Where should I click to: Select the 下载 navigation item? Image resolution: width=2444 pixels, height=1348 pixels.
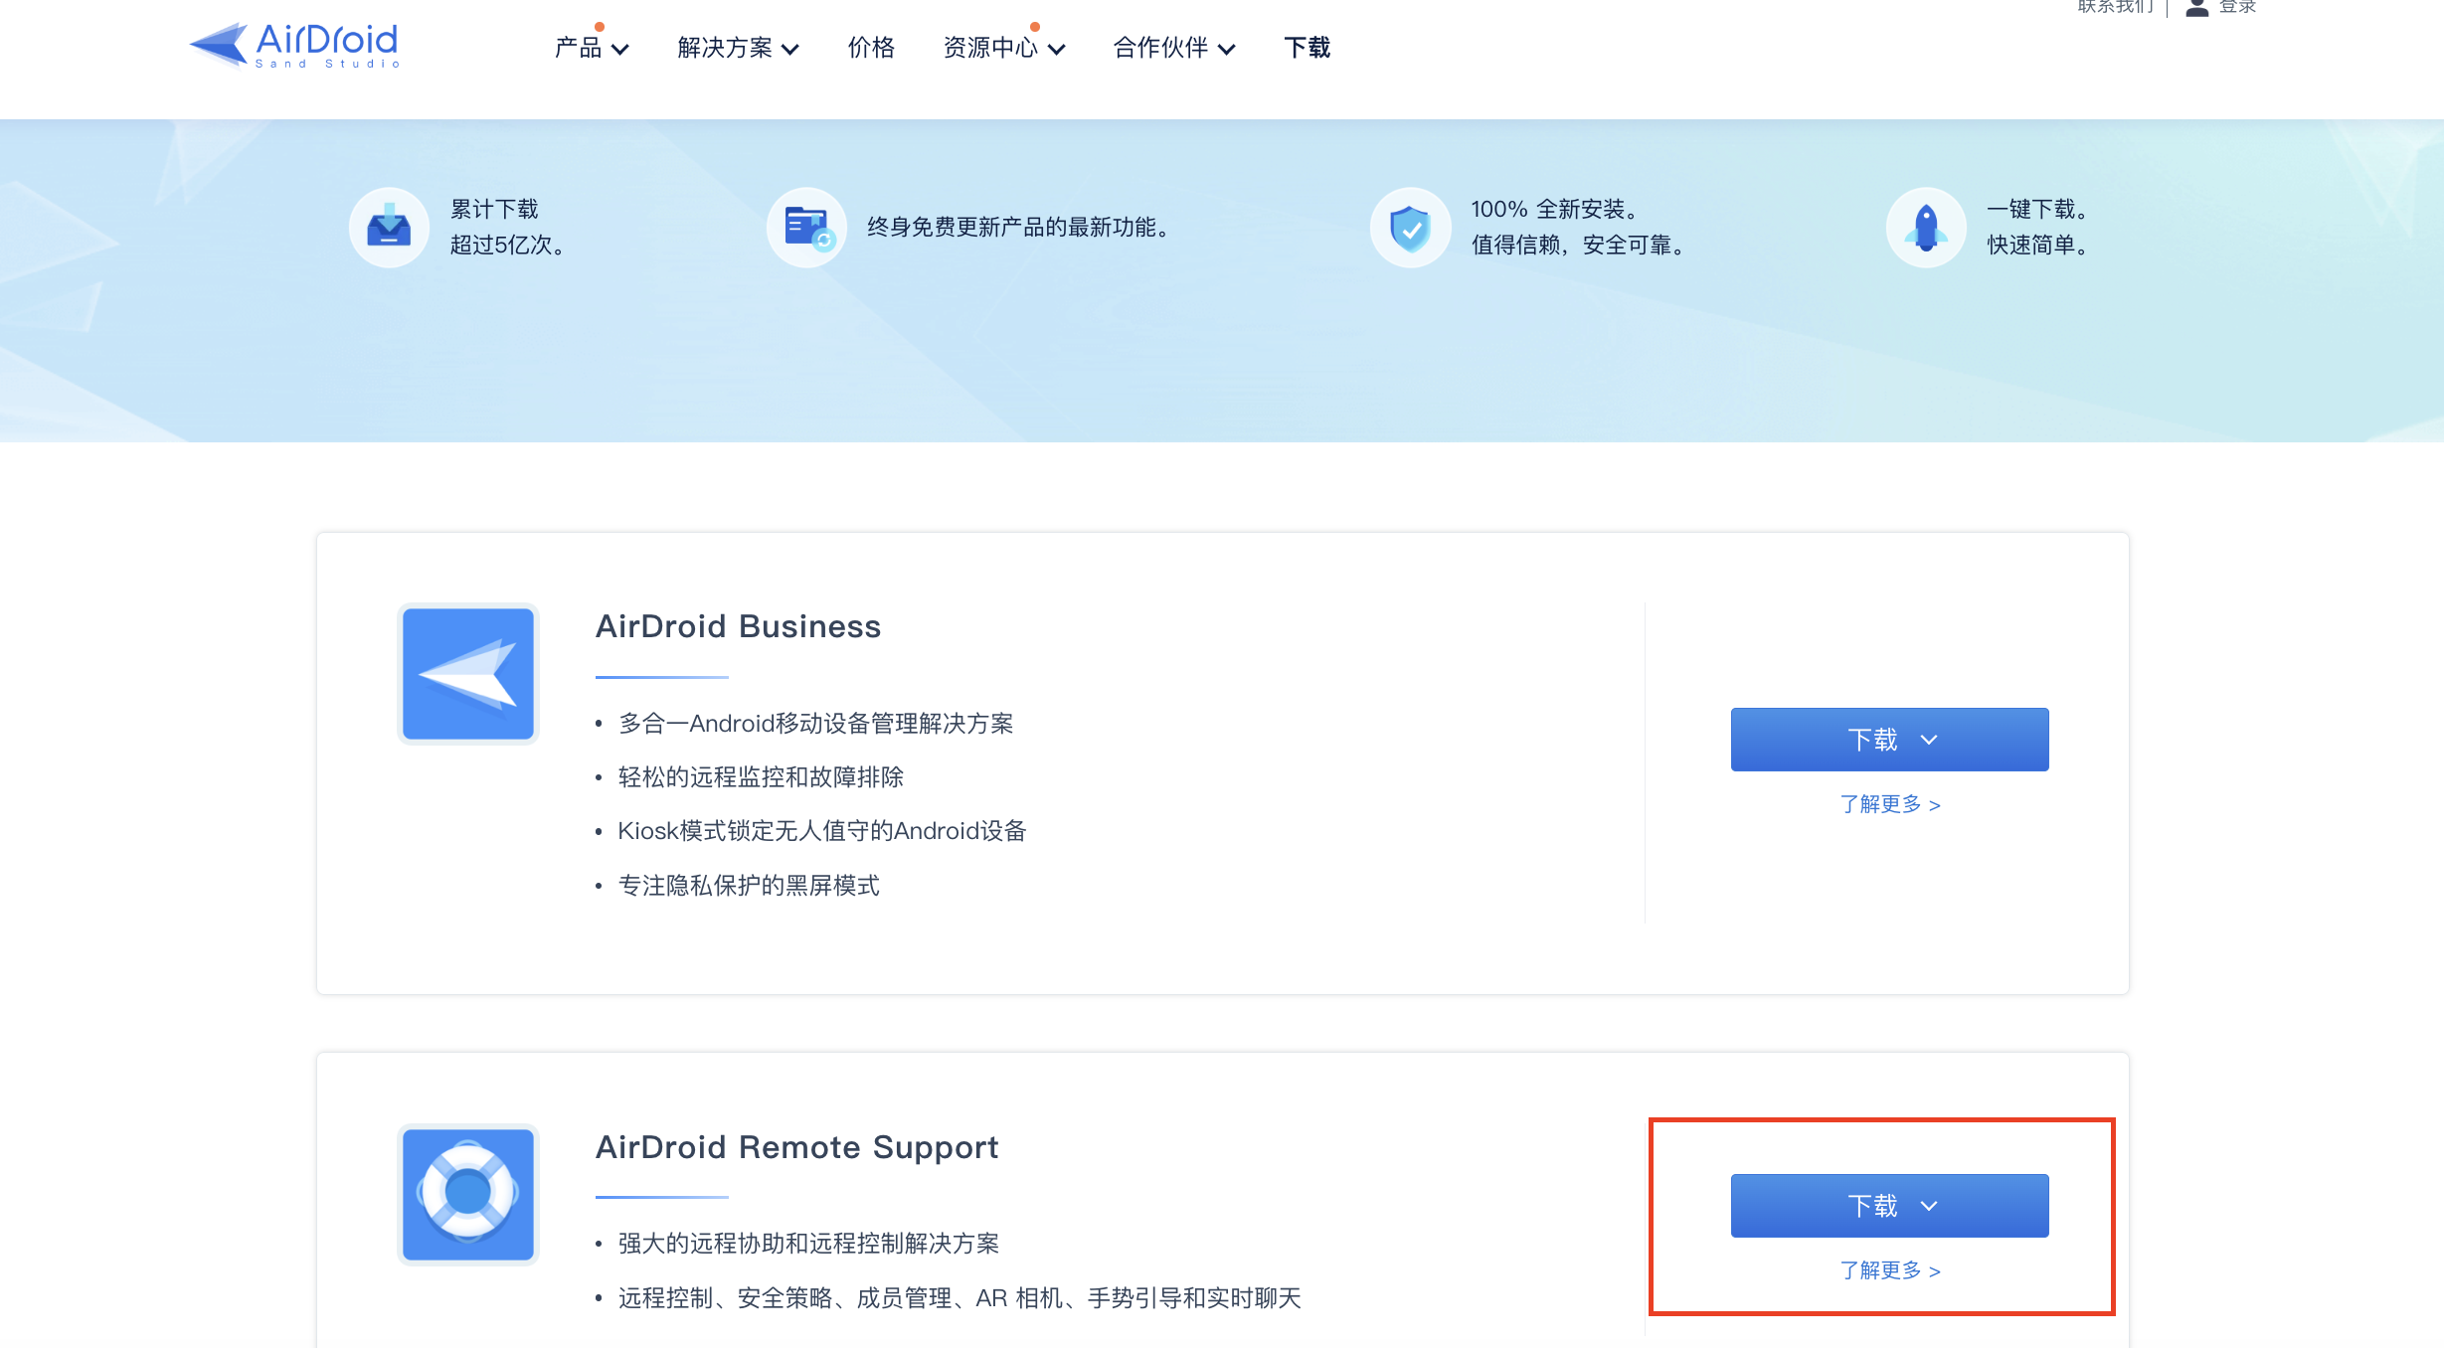click(1307, 48)
